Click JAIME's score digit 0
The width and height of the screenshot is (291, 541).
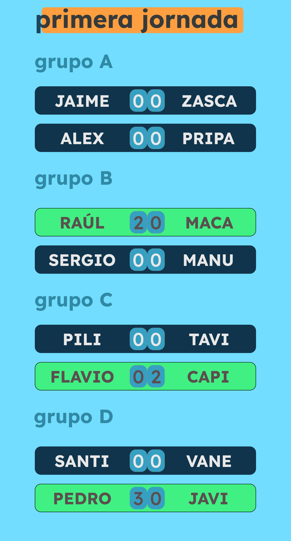pos(138,101)
